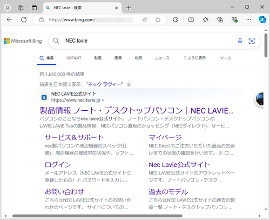The width and height of the screenshot is (270, 220).
Task: Open the ログイン sitelink
Action: [58, 164]
